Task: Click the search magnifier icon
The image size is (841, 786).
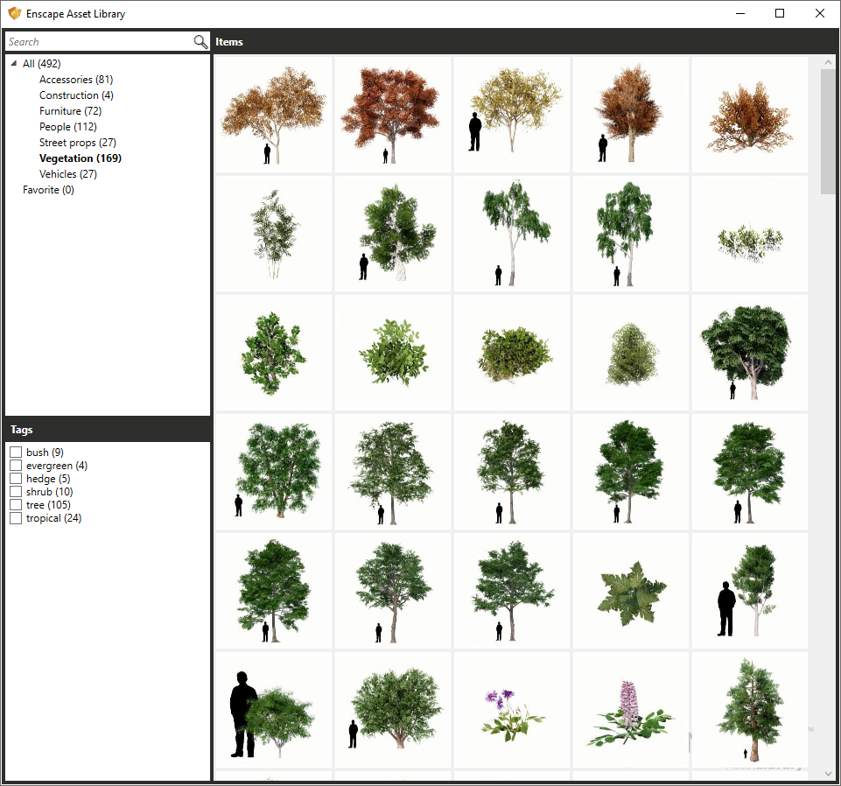Action: (x=200, y=42)
